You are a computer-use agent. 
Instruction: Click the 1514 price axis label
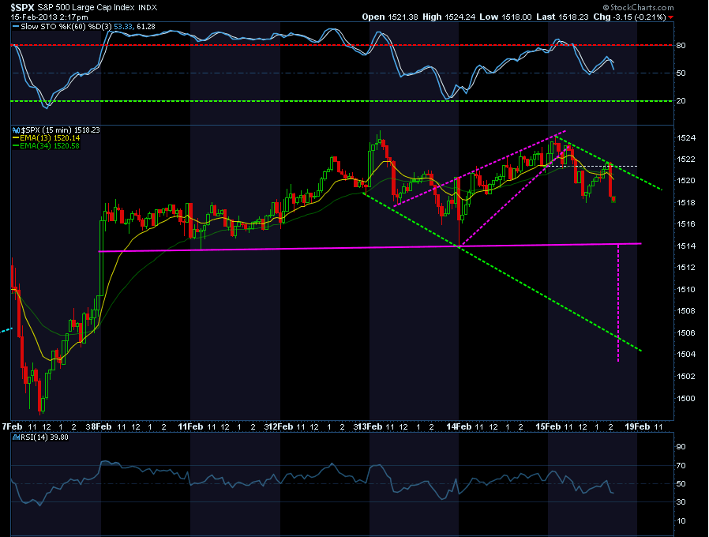(x=686, y=246)
